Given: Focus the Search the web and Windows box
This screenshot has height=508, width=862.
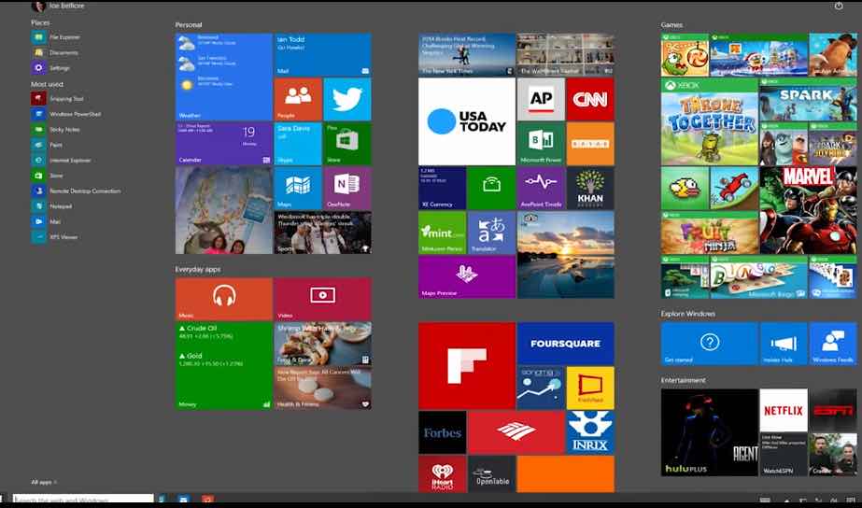Looking at the screenshot, I should (x=83, y=500).
